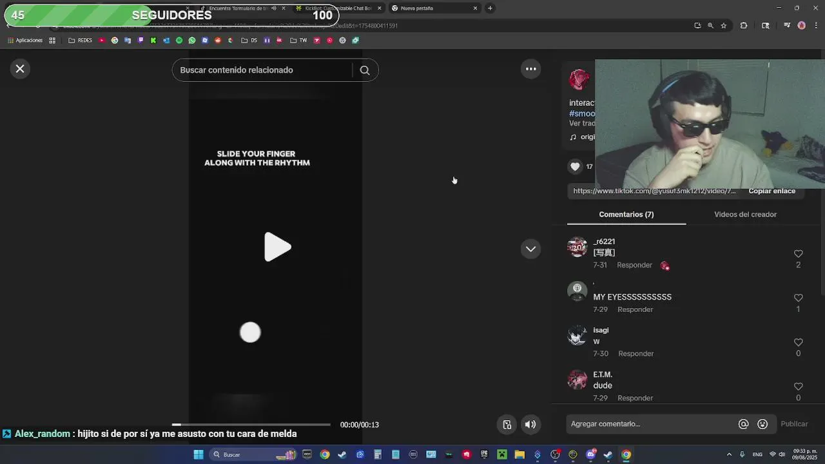Viewport: 825px width, 464px height.
Task: Close the TikTok video viewer
Action: [20, 69]
